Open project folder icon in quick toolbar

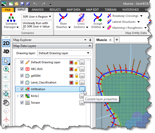point(17,4)
